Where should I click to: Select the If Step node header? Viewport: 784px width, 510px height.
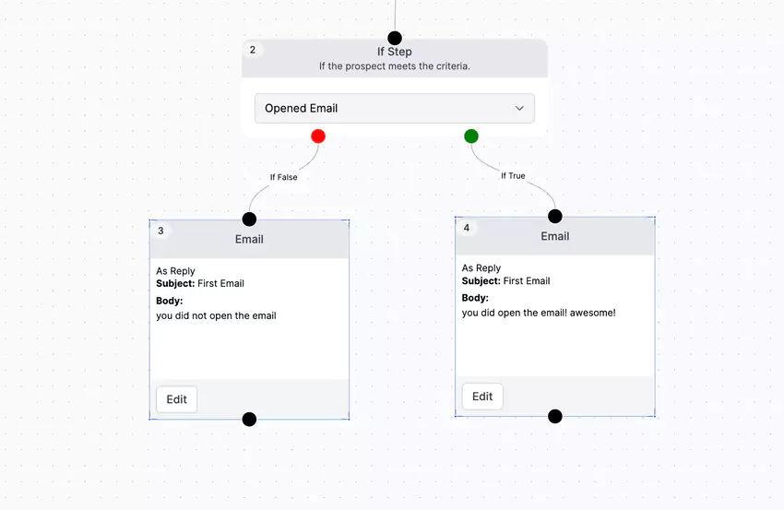pyautogui.click(x=395, y=58)
